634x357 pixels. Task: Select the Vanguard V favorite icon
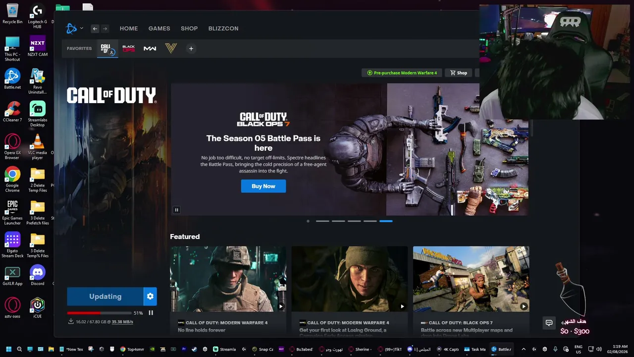[171, 49]
